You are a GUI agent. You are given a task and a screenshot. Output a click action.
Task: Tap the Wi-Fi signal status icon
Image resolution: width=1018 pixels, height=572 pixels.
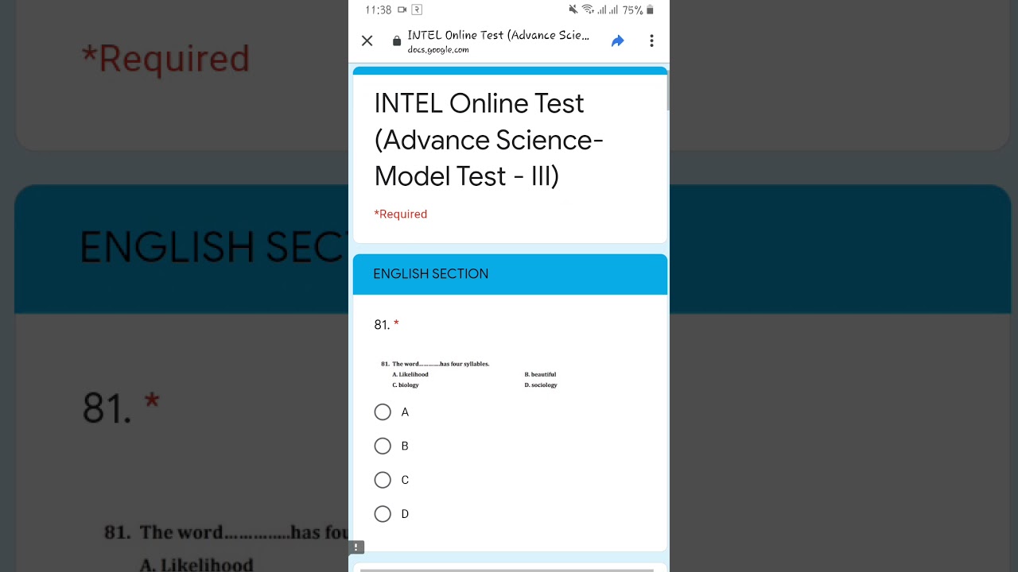588,10
